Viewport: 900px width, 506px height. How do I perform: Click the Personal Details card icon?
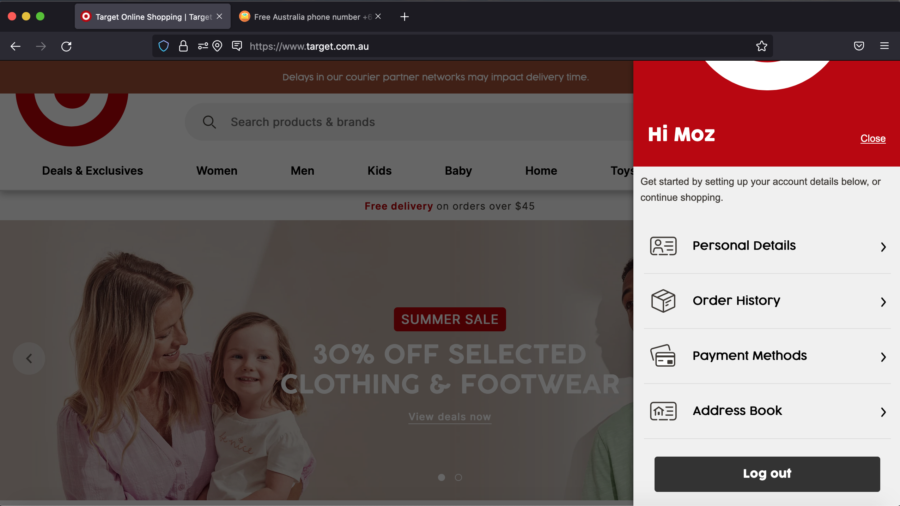coord(663,246)
